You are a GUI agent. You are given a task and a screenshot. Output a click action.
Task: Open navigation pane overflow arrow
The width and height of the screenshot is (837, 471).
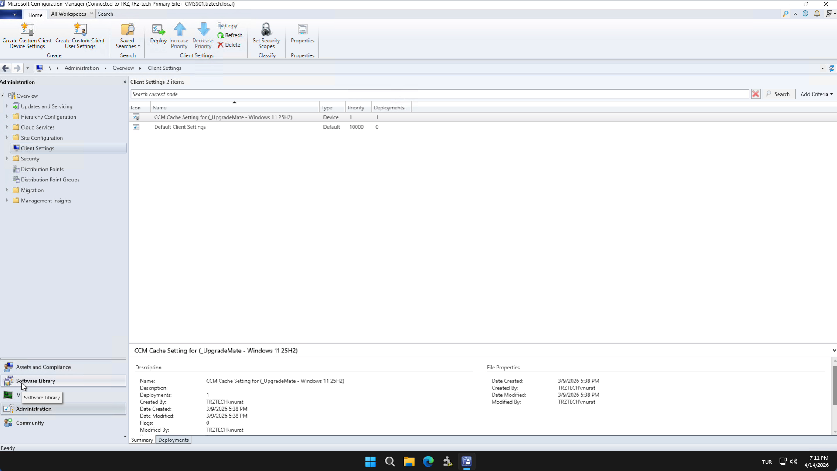point(125,437)
